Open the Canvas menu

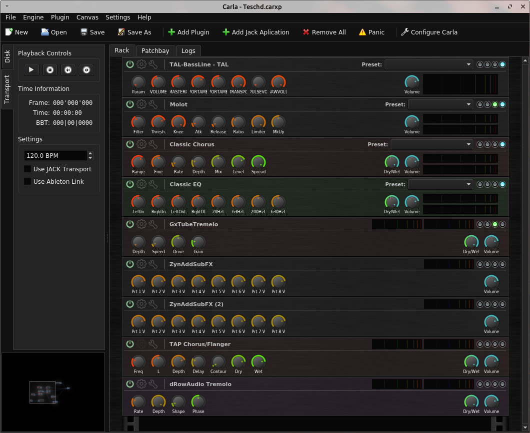point(87,17)
